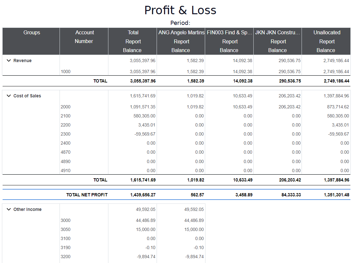Click account number 3200

65,257
